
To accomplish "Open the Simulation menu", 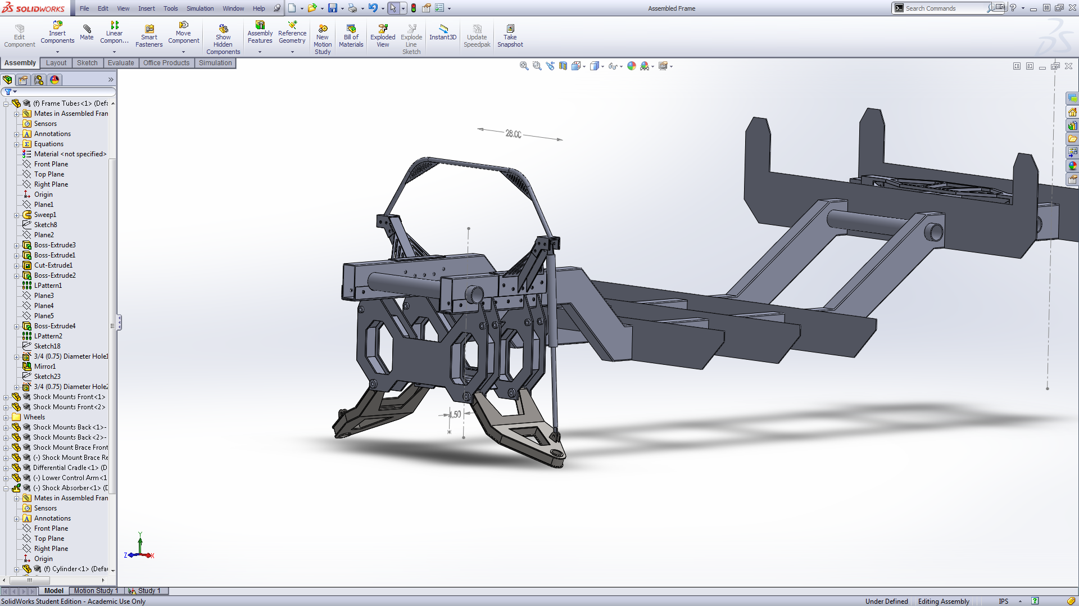I will (200, 8).
